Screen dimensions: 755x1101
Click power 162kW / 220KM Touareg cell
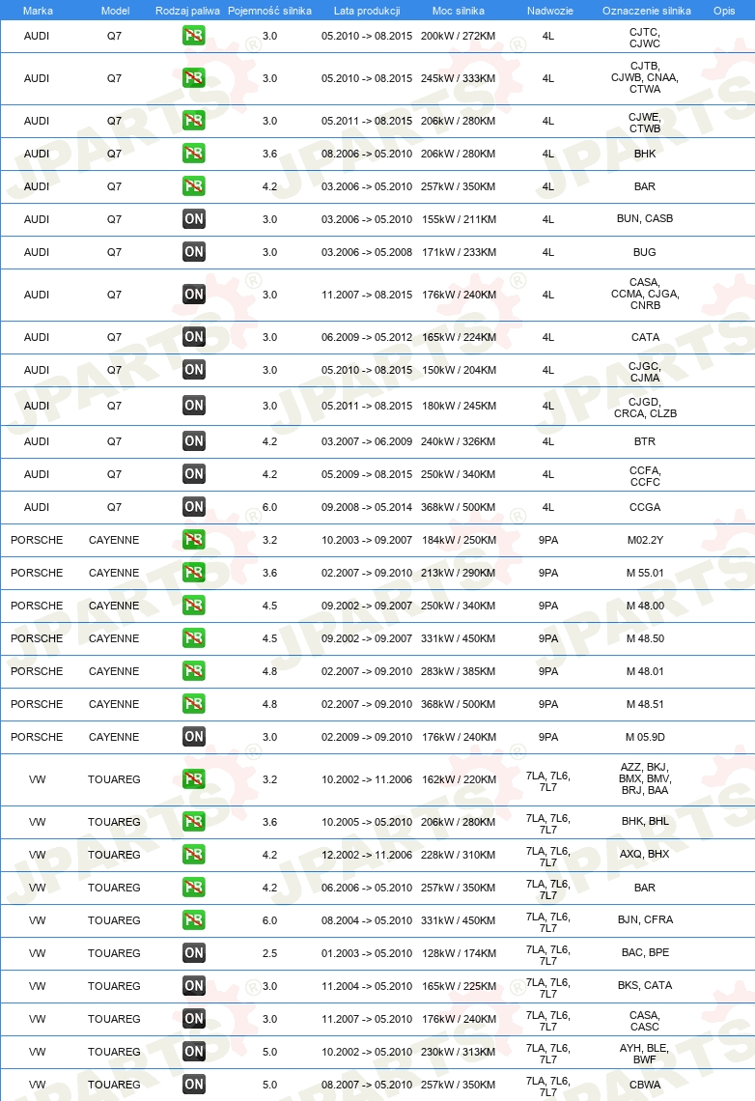[459, 779]
